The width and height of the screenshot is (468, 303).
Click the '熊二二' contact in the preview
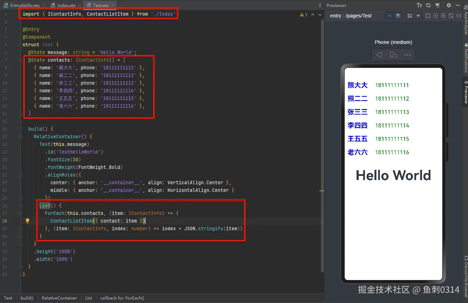coord(358,99)
